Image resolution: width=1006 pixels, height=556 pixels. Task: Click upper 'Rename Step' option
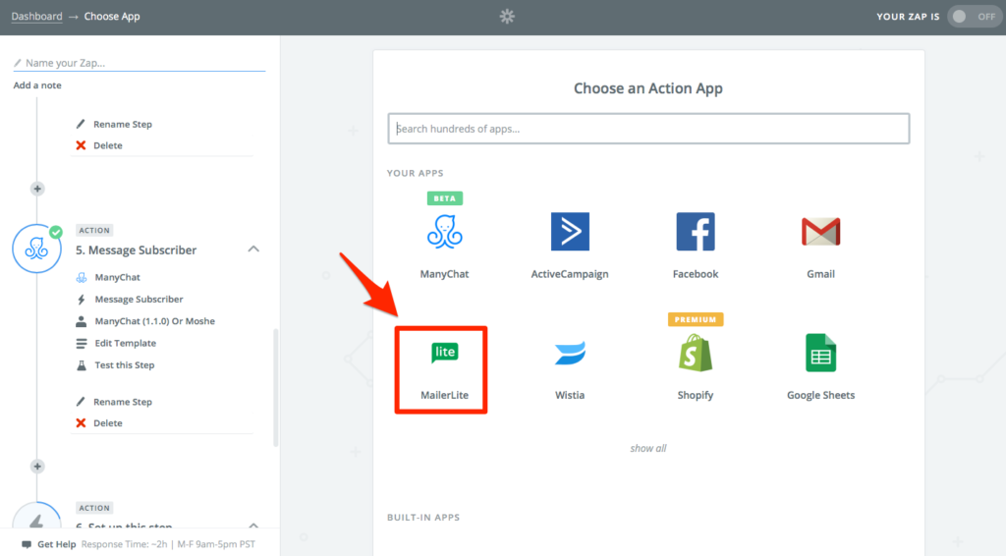point(123,124)
